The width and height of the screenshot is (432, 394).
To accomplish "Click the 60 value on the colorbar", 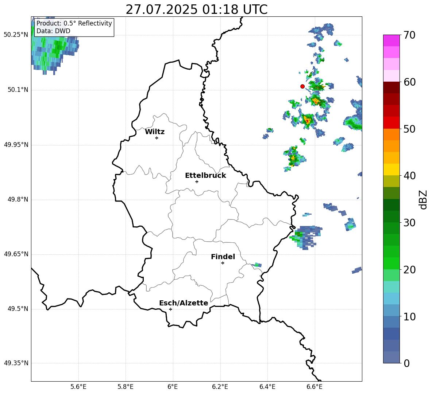I will 409,82.
